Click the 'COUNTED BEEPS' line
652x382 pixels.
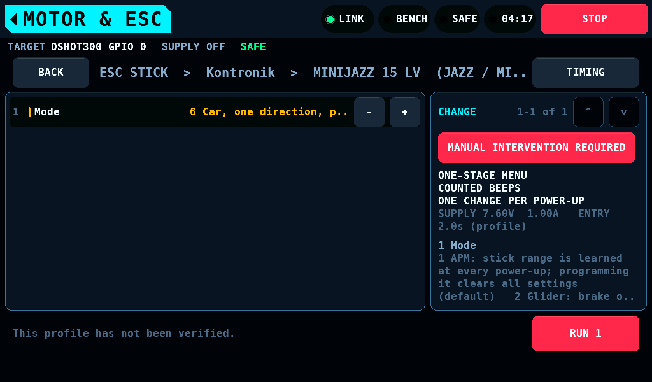pos(479,188)
